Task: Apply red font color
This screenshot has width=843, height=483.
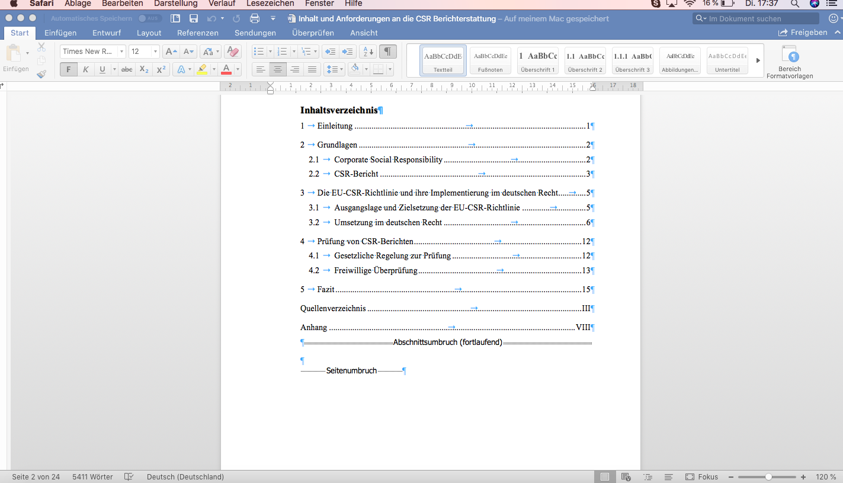Action: (226, 69)
